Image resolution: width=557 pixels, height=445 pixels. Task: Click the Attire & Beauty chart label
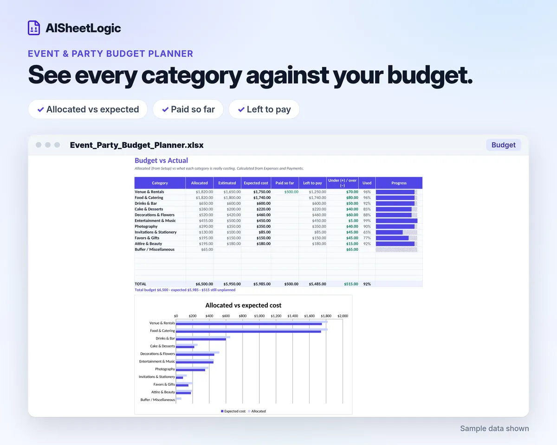click(x=163, y=392)
